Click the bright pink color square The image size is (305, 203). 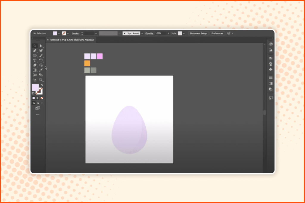(100, 56)
